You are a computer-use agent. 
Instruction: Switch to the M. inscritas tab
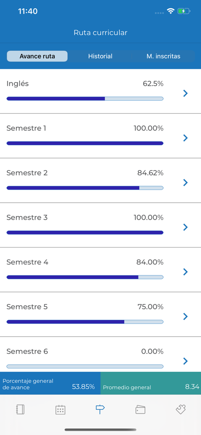pos(163,56)
